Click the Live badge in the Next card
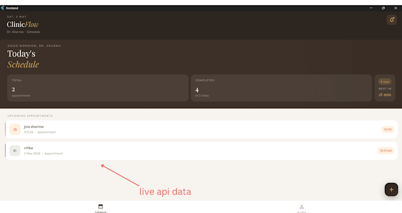 tap(385, 81)
